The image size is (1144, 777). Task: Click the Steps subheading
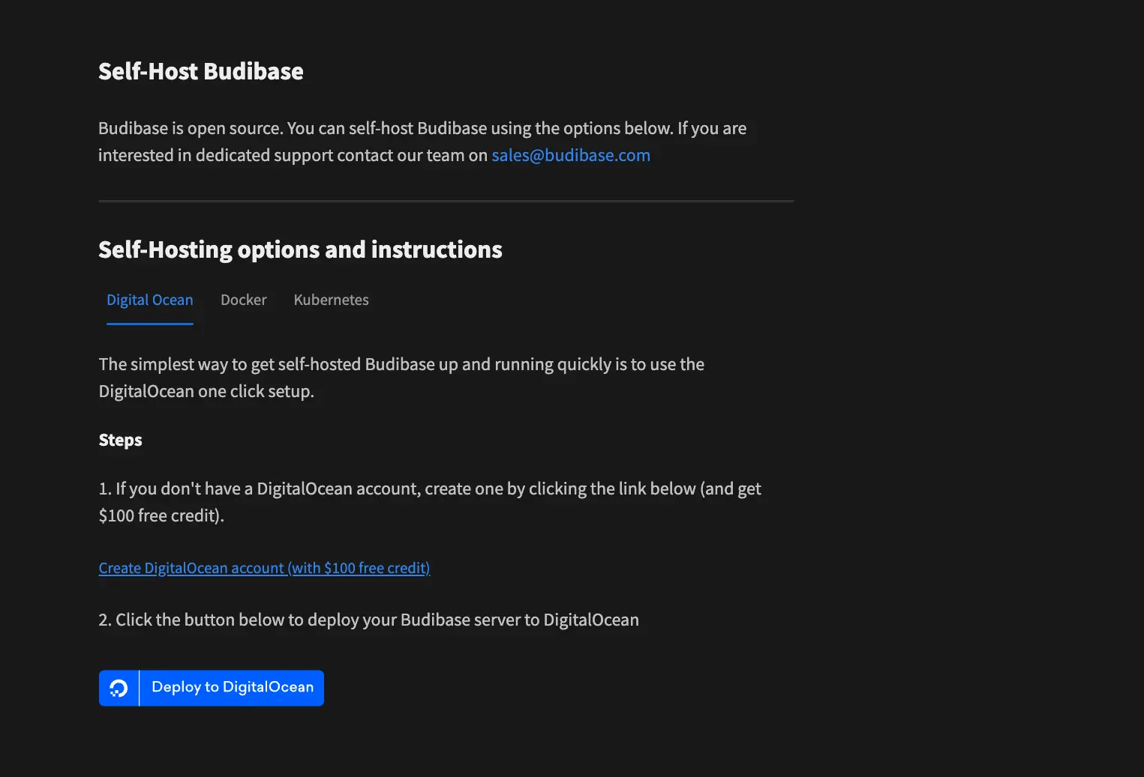point(120,440)
